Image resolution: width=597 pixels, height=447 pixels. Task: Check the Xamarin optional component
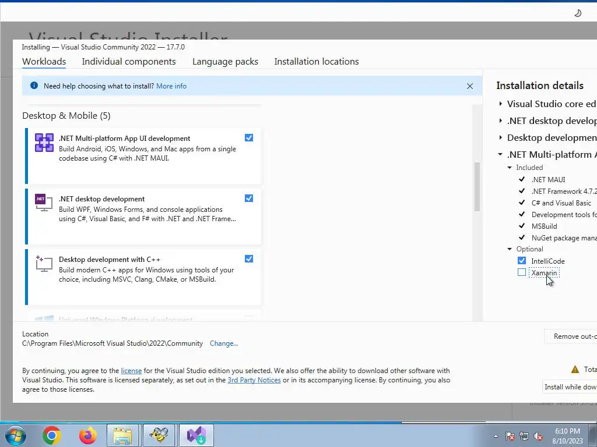point(522,272)
